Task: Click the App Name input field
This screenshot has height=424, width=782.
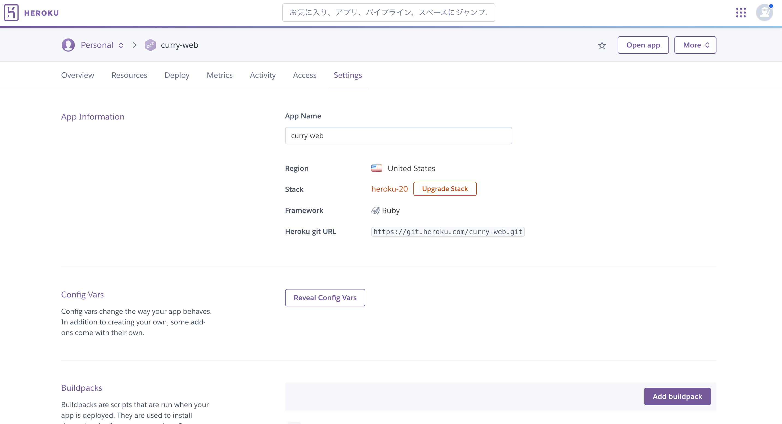Action: point(398,135)
